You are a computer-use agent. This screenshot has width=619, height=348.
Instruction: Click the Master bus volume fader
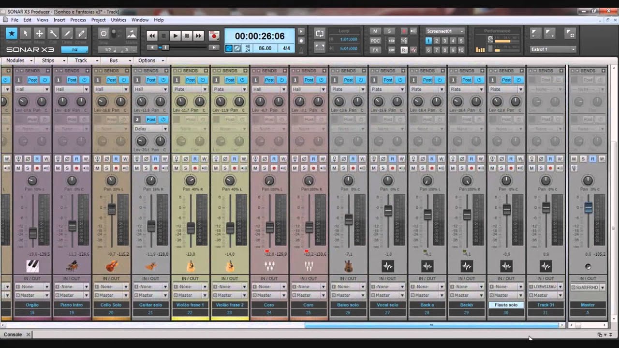588,208
